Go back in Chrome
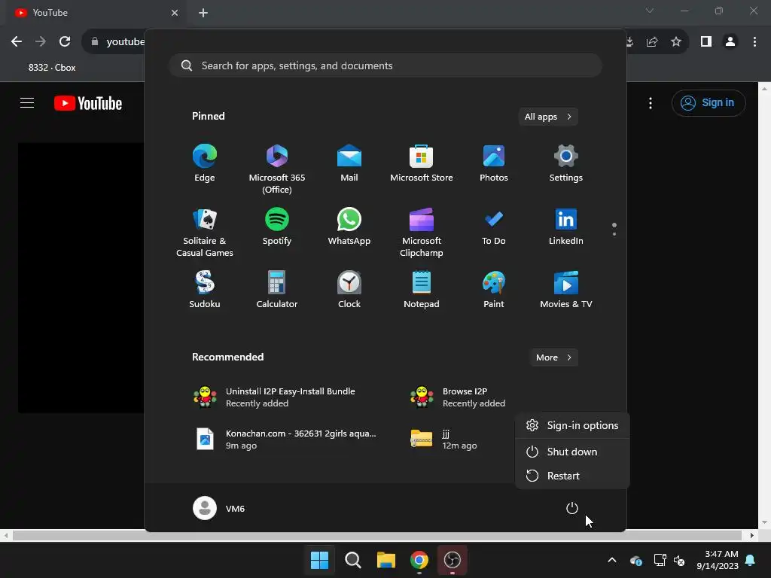Viewport: 771px width, 578px height. [x=17, y=41]
